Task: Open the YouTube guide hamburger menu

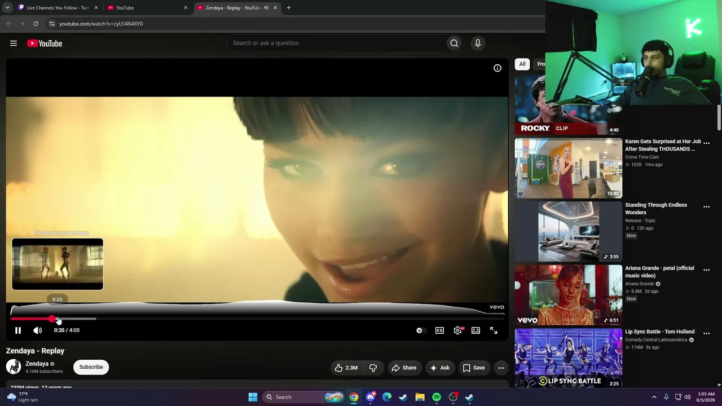Action: tap(14, 43)
